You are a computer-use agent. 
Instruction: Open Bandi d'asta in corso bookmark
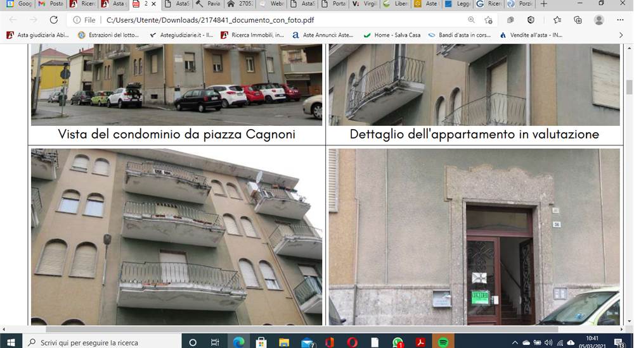[x=459, y=35]
